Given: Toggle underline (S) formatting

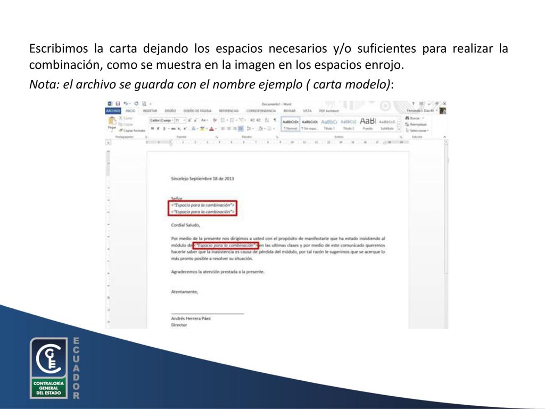Looking at the screenshot, I should (x=164, y=129).
